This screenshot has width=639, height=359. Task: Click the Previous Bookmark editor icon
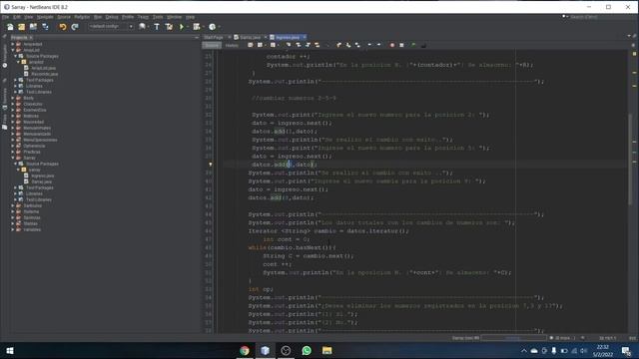coord(339,45)
